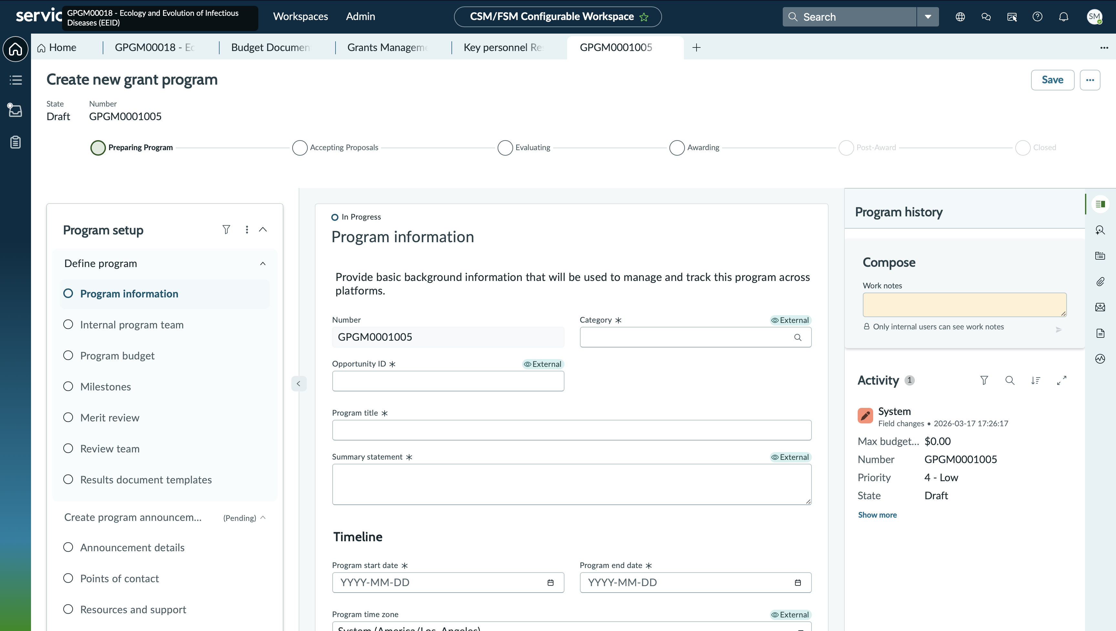Open the Admin menu
Screen dimensions: 1116x631
(x=360, y=16)
